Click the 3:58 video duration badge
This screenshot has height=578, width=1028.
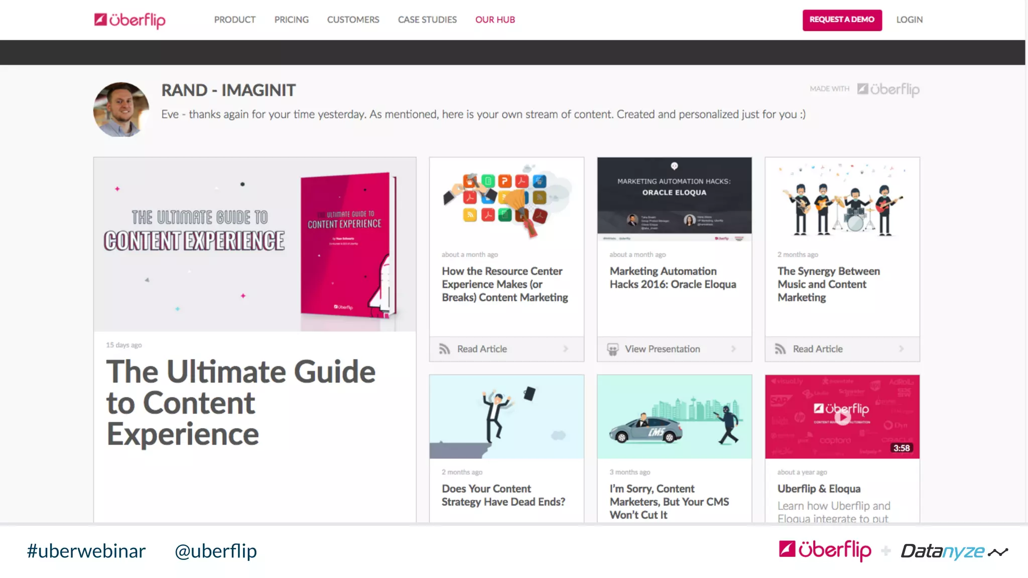point(901,448)
